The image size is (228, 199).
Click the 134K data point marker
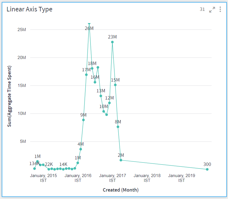(34, 168)
